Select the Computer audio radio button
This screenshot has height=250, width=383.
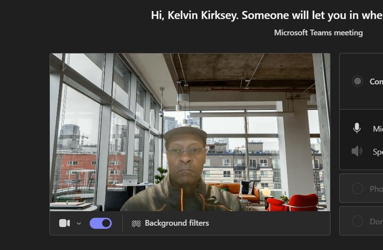click(x=358, y=81)
